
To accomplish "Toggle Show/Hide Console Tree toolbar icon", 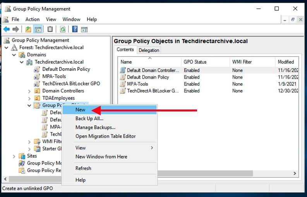I will tap(38, 29).
